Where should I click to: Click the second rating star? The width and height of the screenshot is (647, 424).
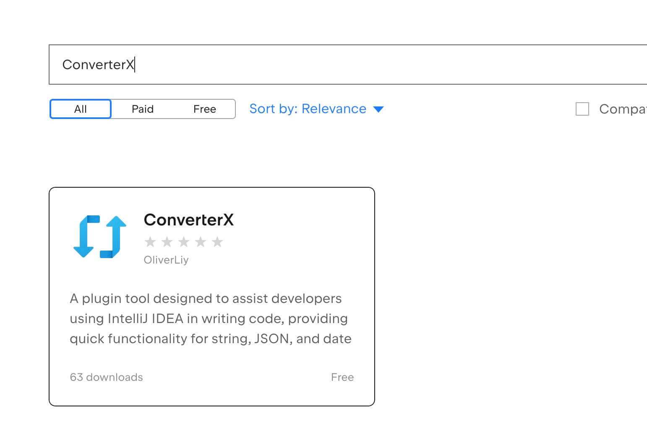click(x=167, y=242)
